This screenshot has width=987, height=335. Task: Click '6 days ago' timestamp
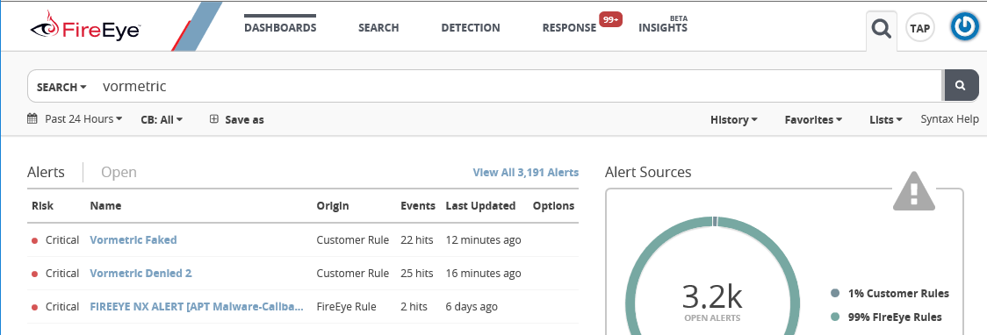pos(472,306)
